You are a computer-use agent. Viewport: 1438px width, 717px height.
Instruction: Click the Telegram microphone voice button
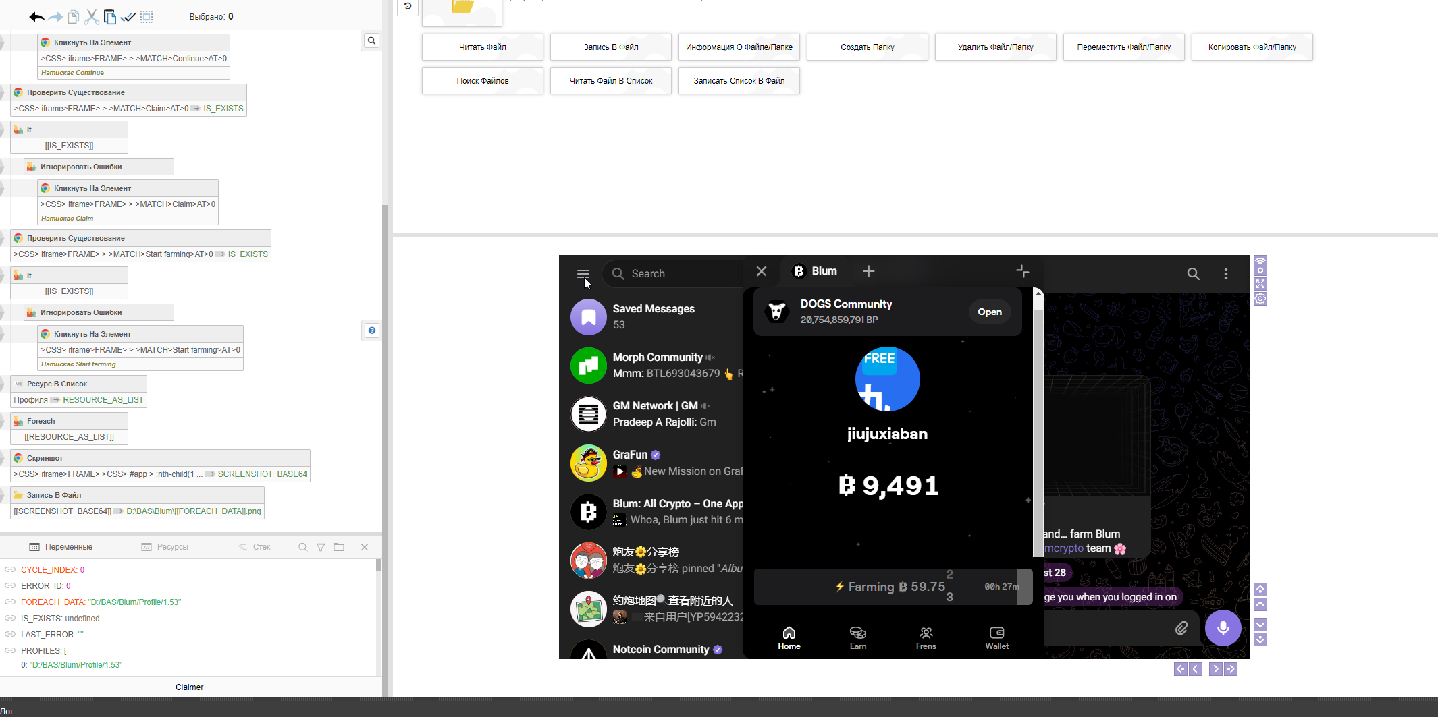(1223, 628)
